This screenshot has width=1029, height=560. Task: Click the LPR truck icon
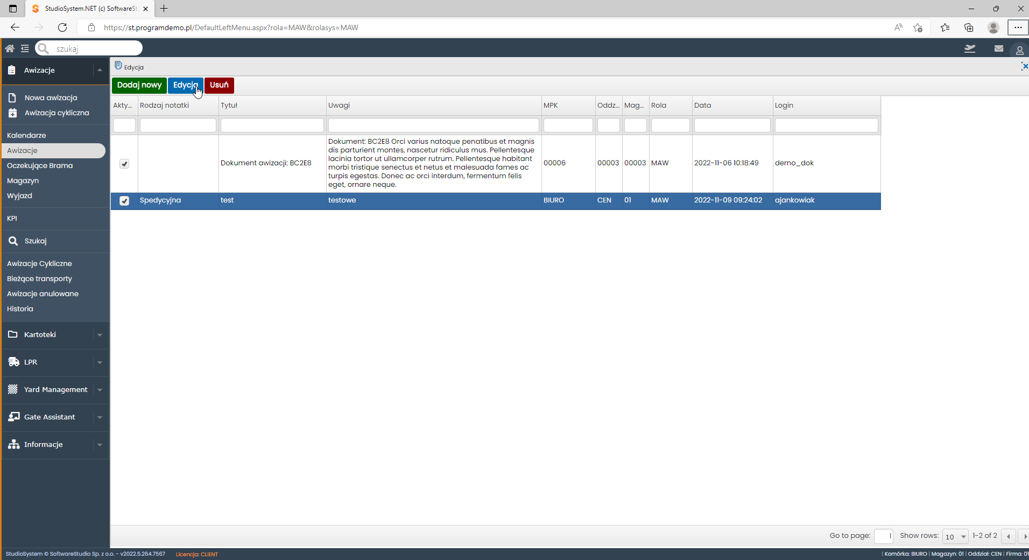[x=13, y=362]
